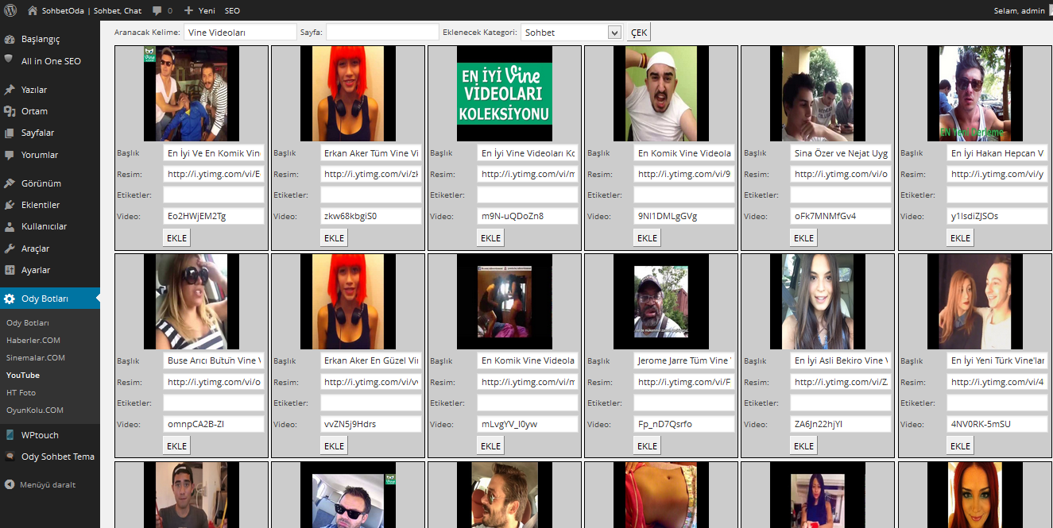Viewport: 1053px width, 528px height.
Task: Open SohbetOda site name menu
Action: tap(86, 11)
